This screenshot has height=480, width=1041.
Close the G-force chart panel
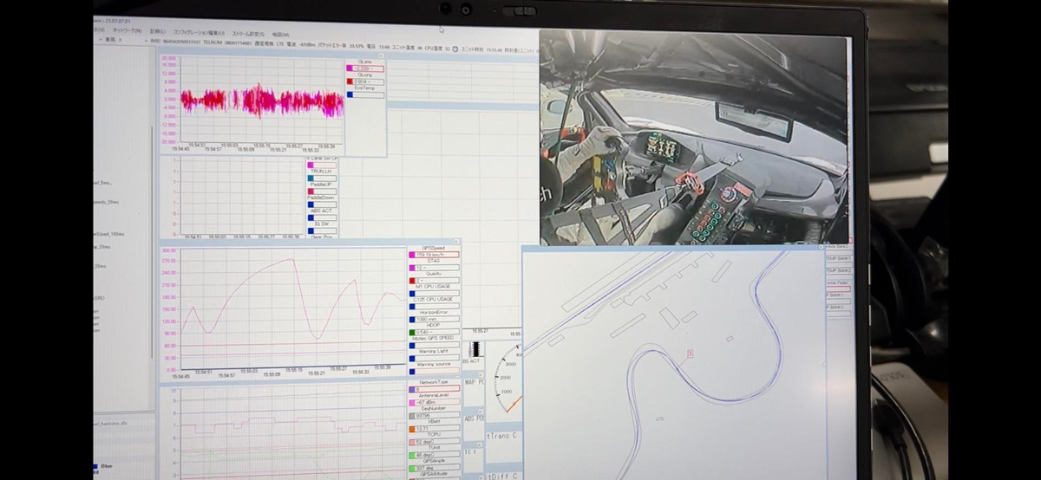pos(381,55)
